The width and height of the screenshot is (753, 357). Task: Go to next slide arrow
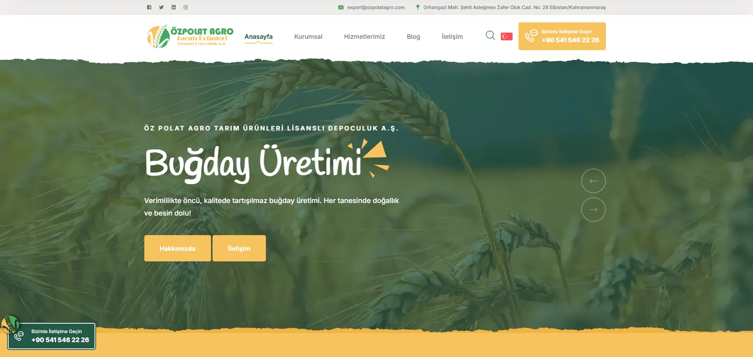tap(593, 210)
